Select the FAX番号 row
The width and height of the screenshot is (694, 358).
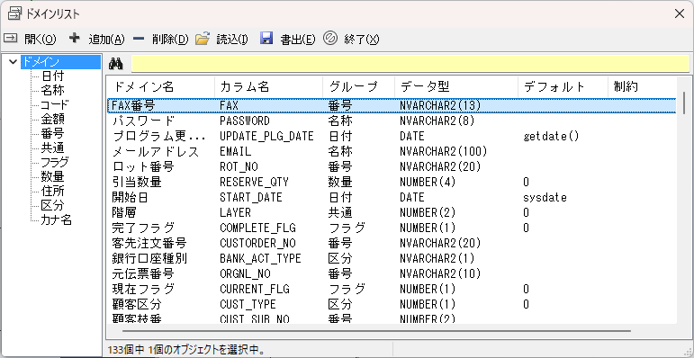392,105
